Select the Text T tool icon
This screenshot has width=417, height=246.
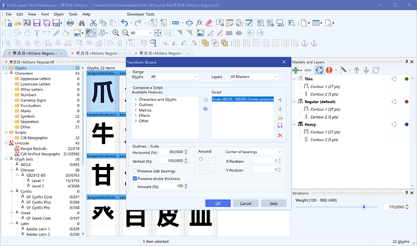[37, 33]
